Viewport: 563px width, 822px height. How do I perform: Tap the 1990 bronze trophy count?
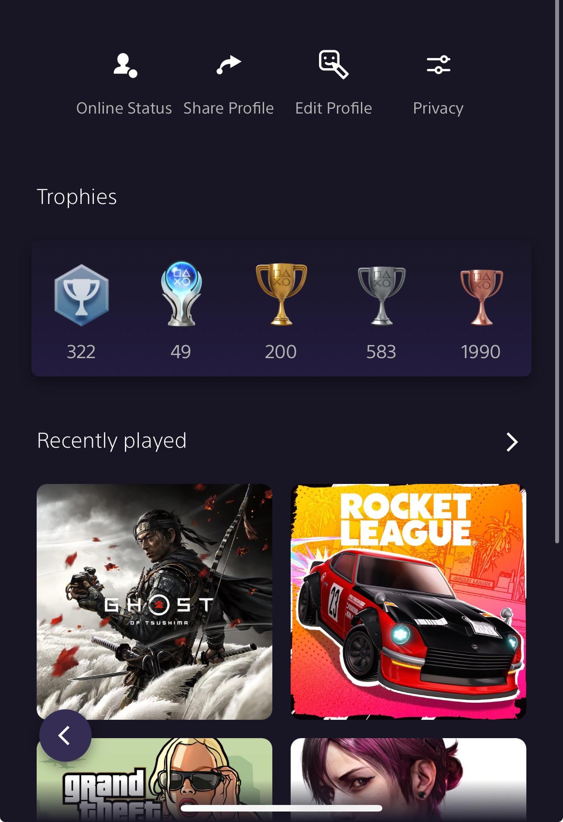pos(481,352)
